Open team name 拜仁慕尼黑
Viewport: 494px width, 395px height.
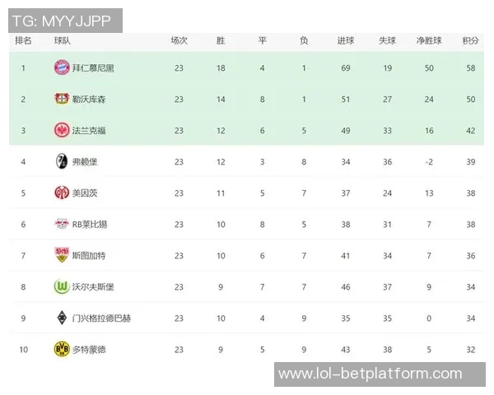click(93, 67)
